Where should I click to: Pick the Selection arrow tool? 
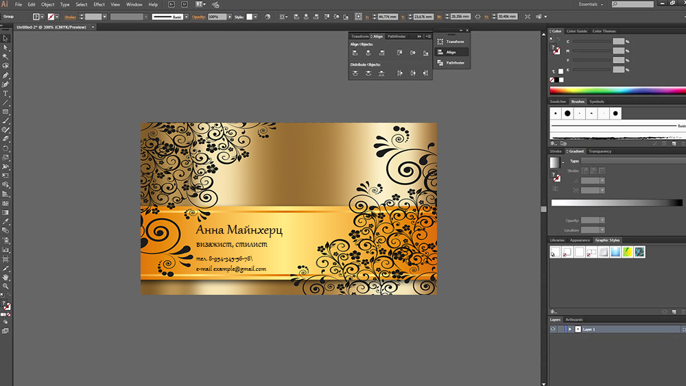5,38
